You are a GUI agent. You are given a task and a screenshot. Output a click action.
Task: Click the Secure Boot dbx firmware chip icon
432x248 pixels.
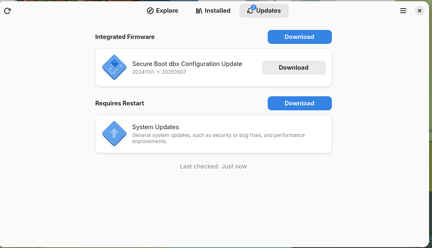pyautogui.click(x=114, y=67)
